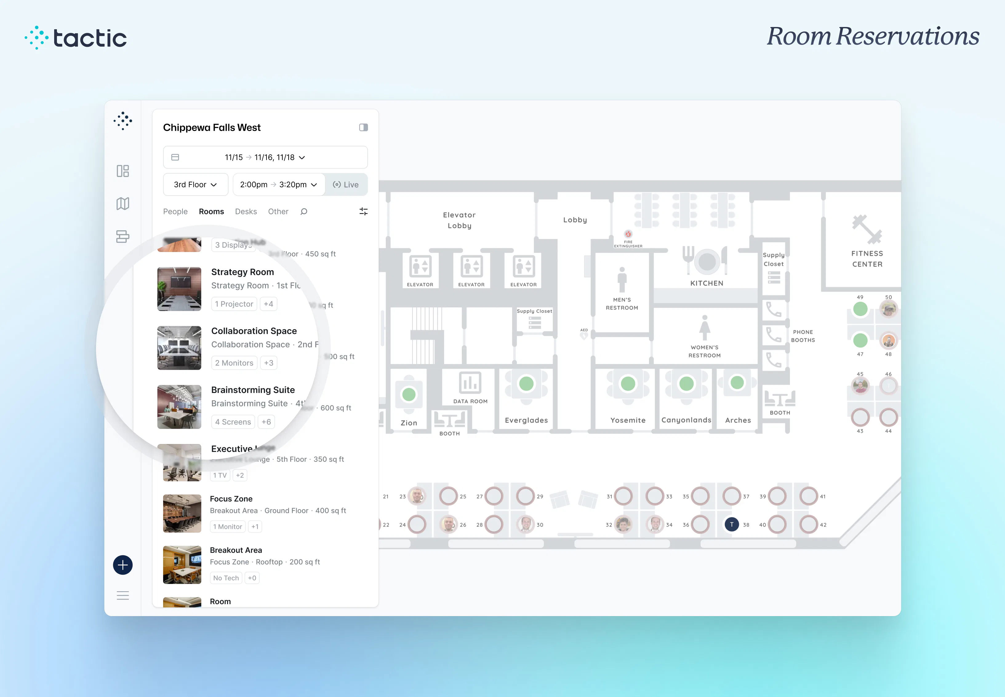Click the +6 tag on Brainstorming Suite
This screenshot has height=697, width=1005.
(266, 422)
